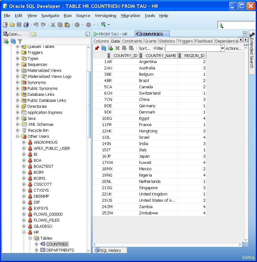Screen dimensions: 257x262
Task: Open the Versioning menu
Action: pyautogui.click(x=105, y=16)
